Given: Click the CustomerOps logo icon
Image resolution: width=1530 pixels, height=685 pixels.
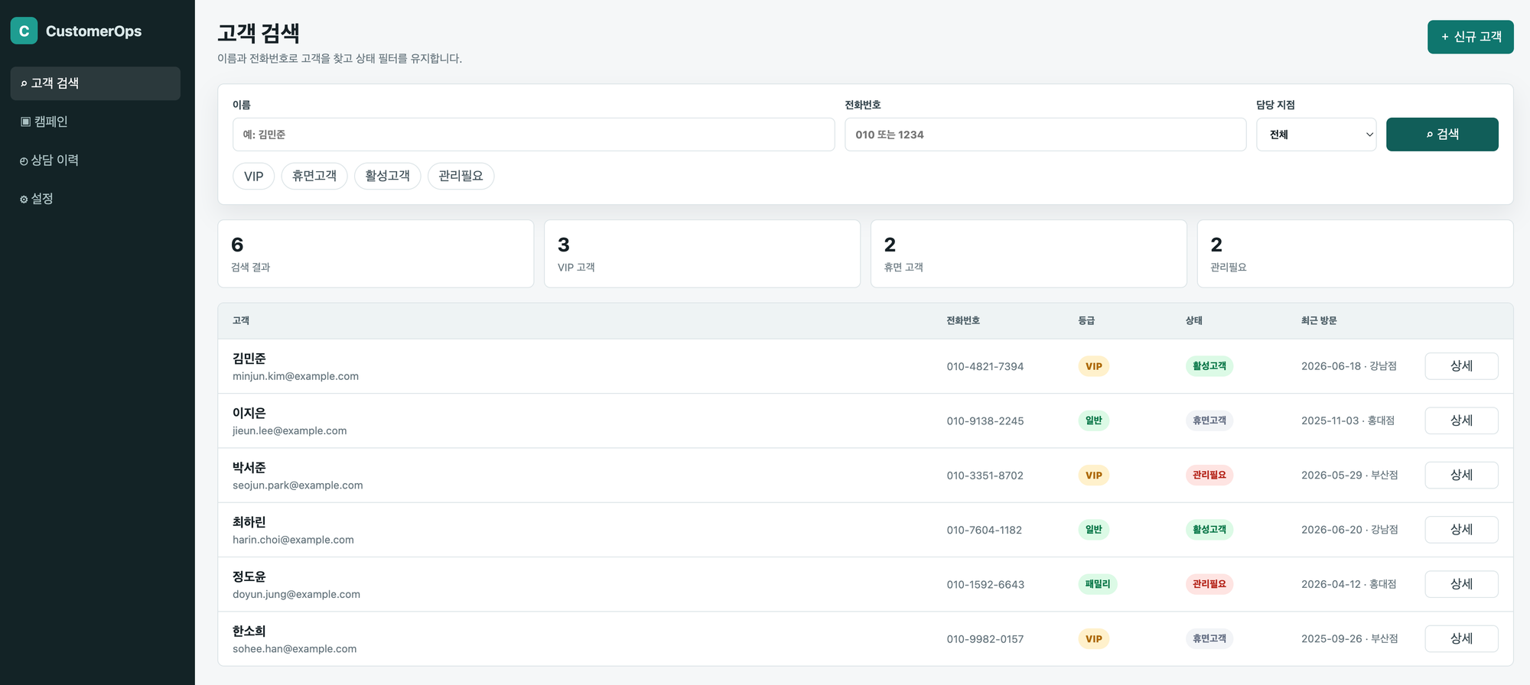Looking at the screenshot, I should click(24, 31).
